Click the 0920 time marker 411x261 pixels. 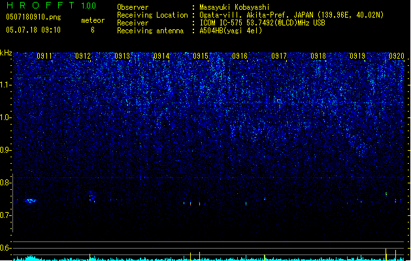(397, 56)
